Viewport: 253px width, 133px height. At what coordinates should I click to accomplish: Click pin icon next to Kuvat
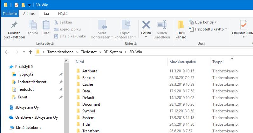click(61, 97)
